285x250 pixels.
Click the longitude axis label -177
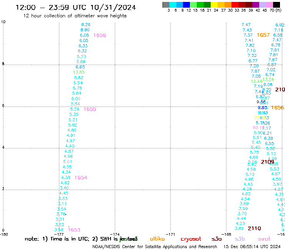pos(59,234)
